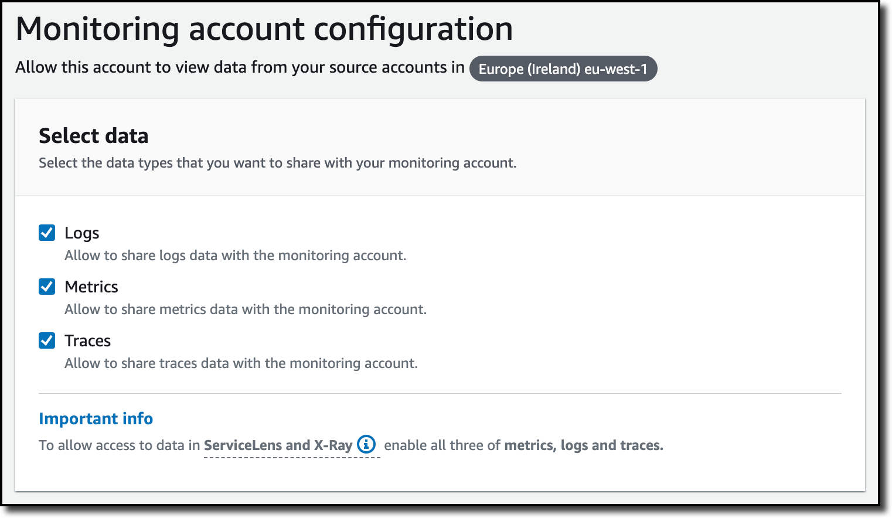Click the Important info heading

point(96,418)
